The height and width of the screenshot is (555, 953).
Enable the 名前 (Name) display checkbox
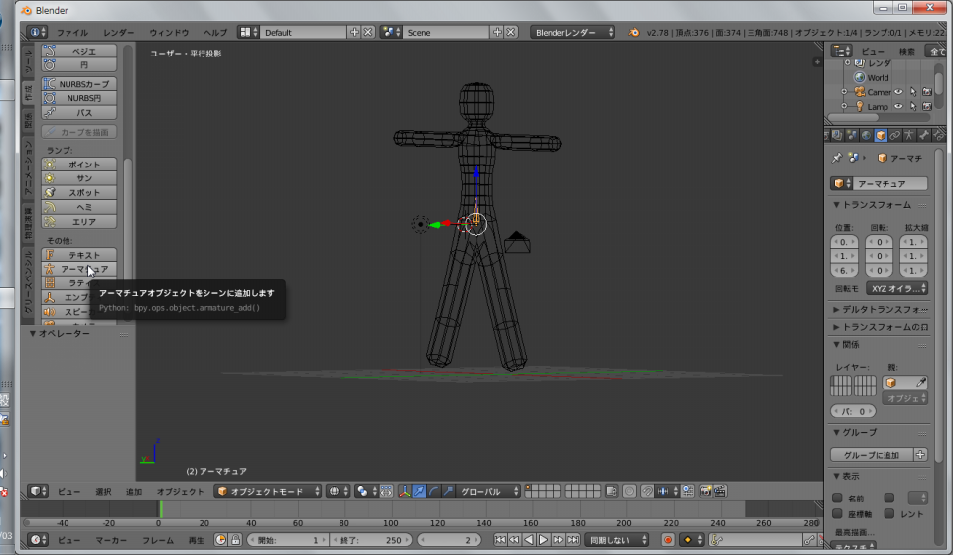coord(837,498)
